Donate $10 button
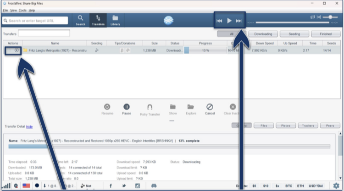 click(x=266, y=186)
